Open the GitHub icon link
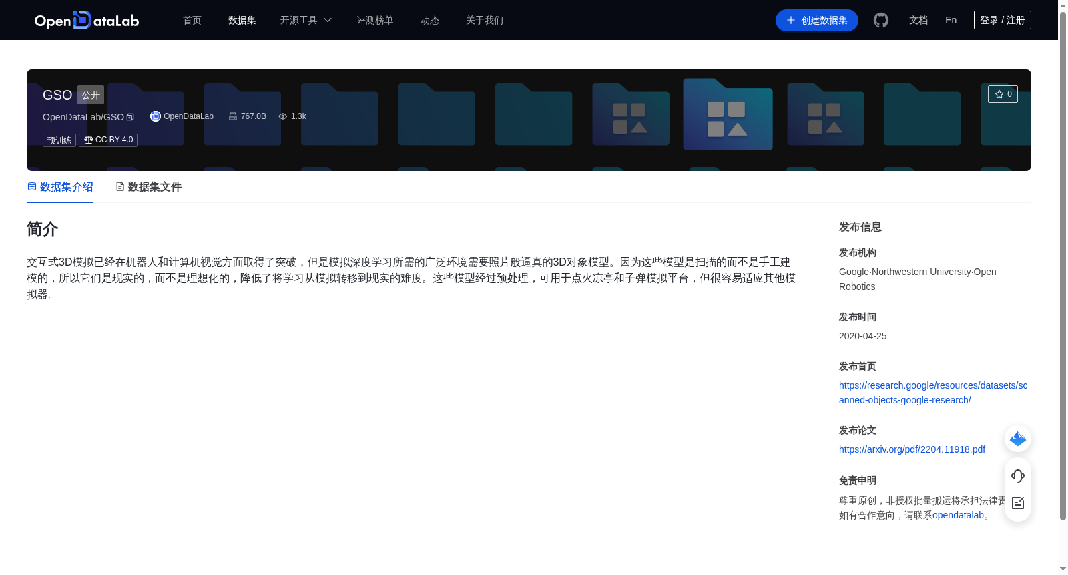The height and width of the screenshot is (575, 1068). (x=881, y=20)
